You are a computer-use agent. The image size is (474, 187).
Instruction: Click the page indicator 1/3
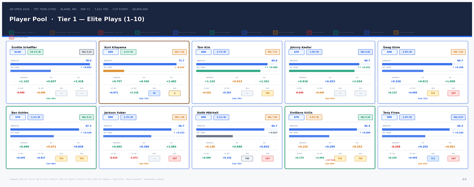pyautogui.click(x=464, y=179)
